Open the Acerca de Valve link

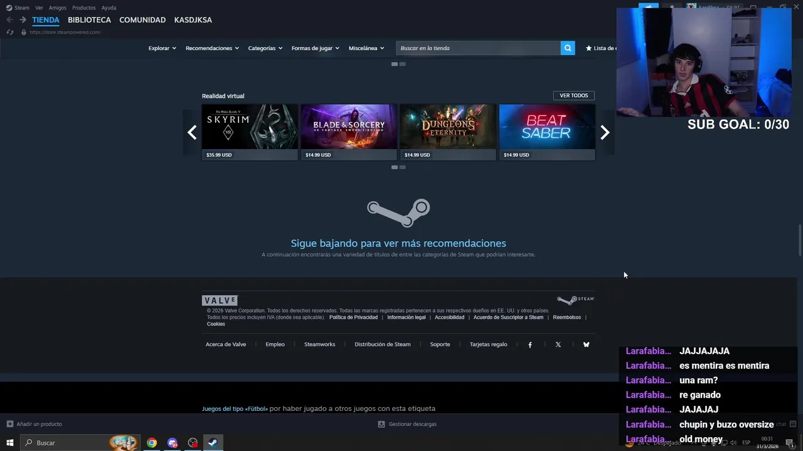[x=226, y=345]
